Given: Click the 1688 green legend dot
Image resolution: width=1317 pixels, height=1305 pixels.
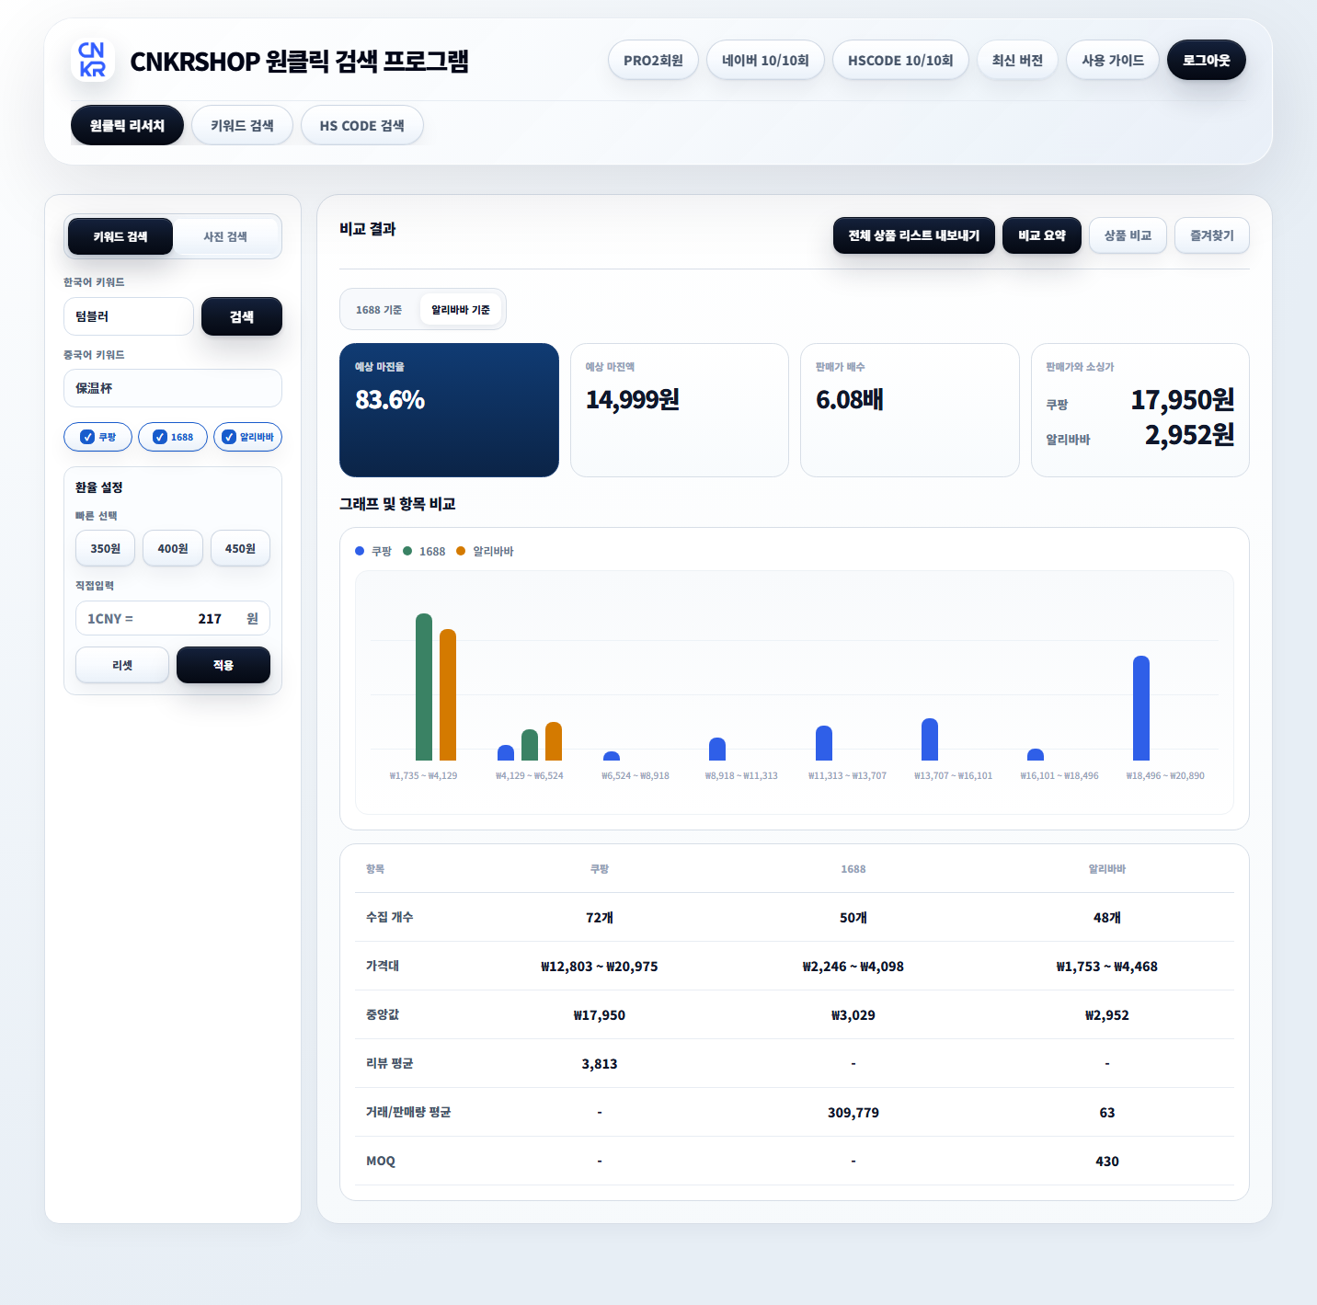Looking at the screenshot, I should 407,551.
